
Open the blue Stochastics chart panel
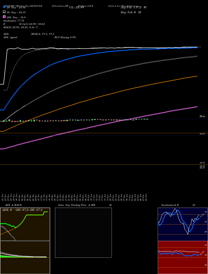point(183,224)
